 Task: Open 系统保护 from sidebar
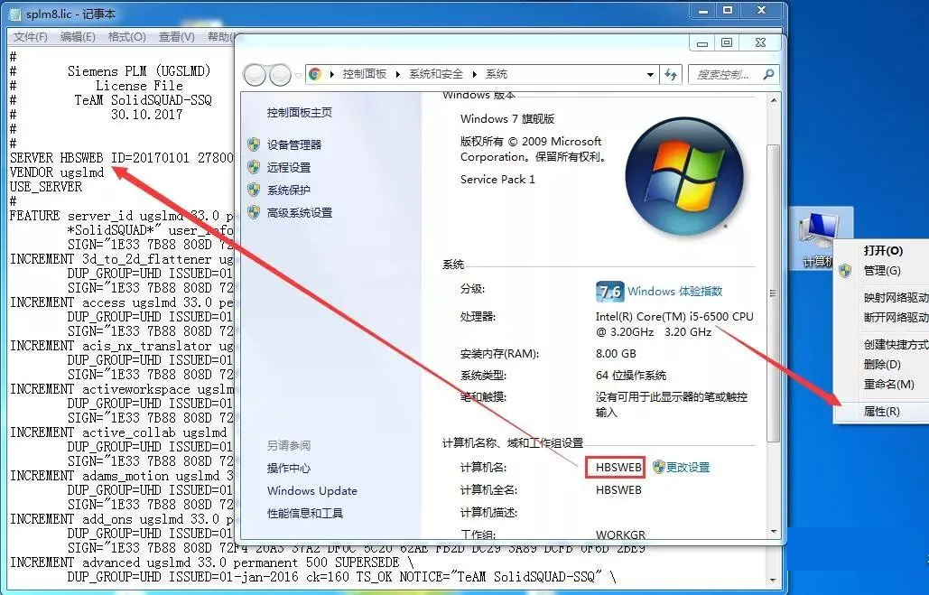(x=289, y=190)
